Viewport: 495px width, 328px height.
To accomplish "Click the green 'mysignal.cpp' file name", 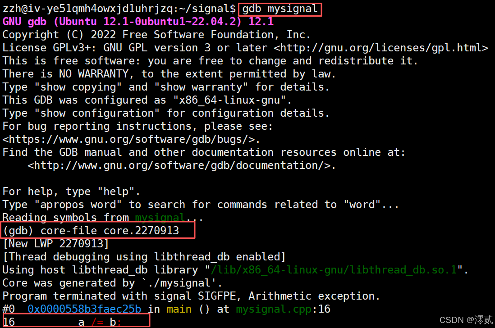I will (x=274, y=309).
